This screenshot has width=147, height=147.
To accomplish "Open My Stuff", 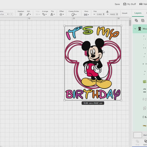I will point(129,4).
